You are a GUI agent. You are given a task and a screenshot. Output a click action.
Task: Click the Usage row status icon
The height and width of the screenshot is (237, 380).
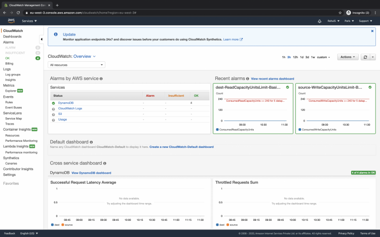click(53, 120)
